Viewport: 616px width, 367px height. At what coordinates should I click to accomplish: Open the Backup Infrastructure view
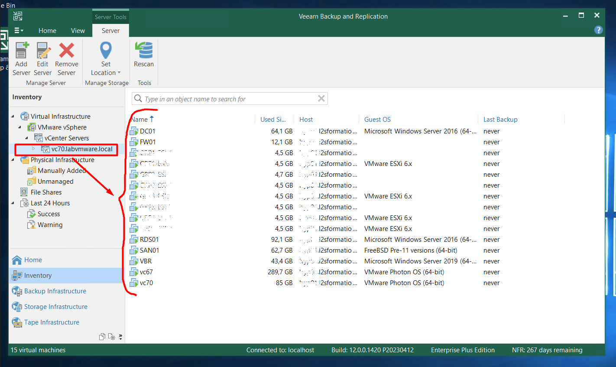point(66,291)
